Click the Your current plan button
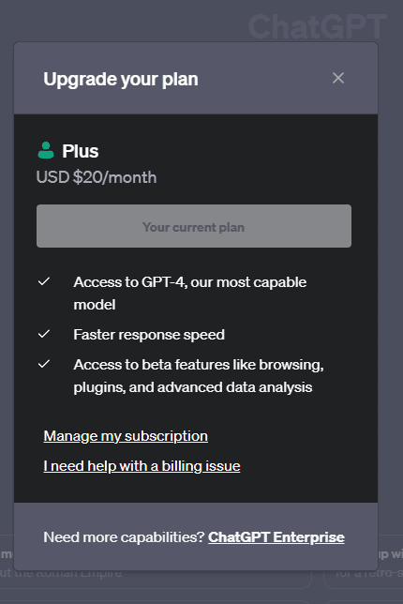Image resolution: width=403 pixels, height=604 pixels. tap(194, 226)
